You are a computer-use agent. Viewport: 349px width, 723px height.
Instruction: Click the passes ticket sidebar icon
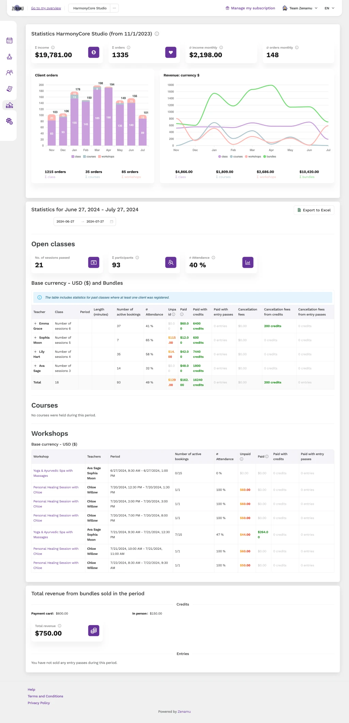10,89
